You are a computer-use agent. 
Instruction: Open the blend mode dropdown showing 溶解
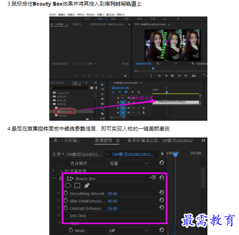128,163
